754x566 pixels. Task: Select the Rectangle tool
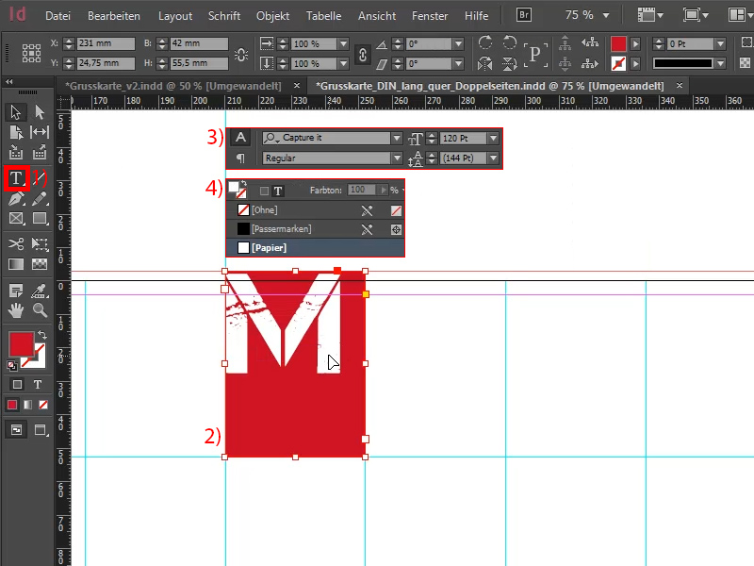[x=40, y=219]
